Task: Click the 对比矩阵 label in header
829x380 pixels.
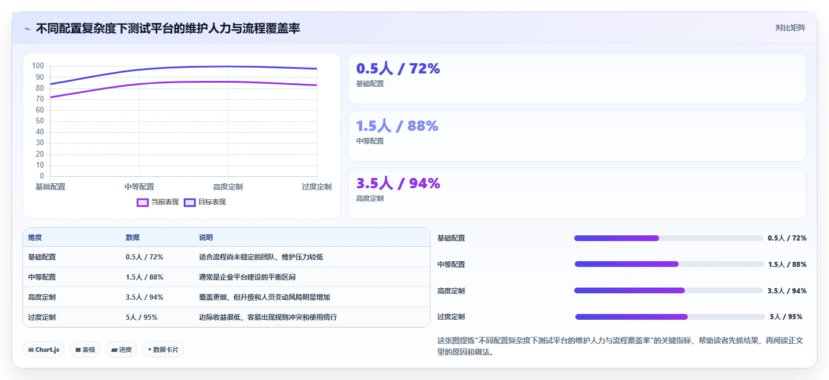Action: coord(790,28)
